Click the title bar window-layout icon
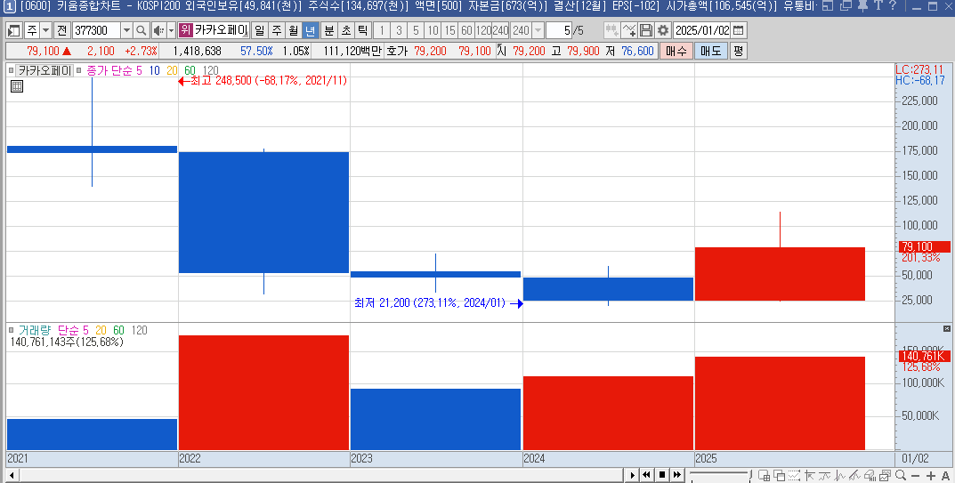The height and width of the screenshot is (483, 955). 827,6
